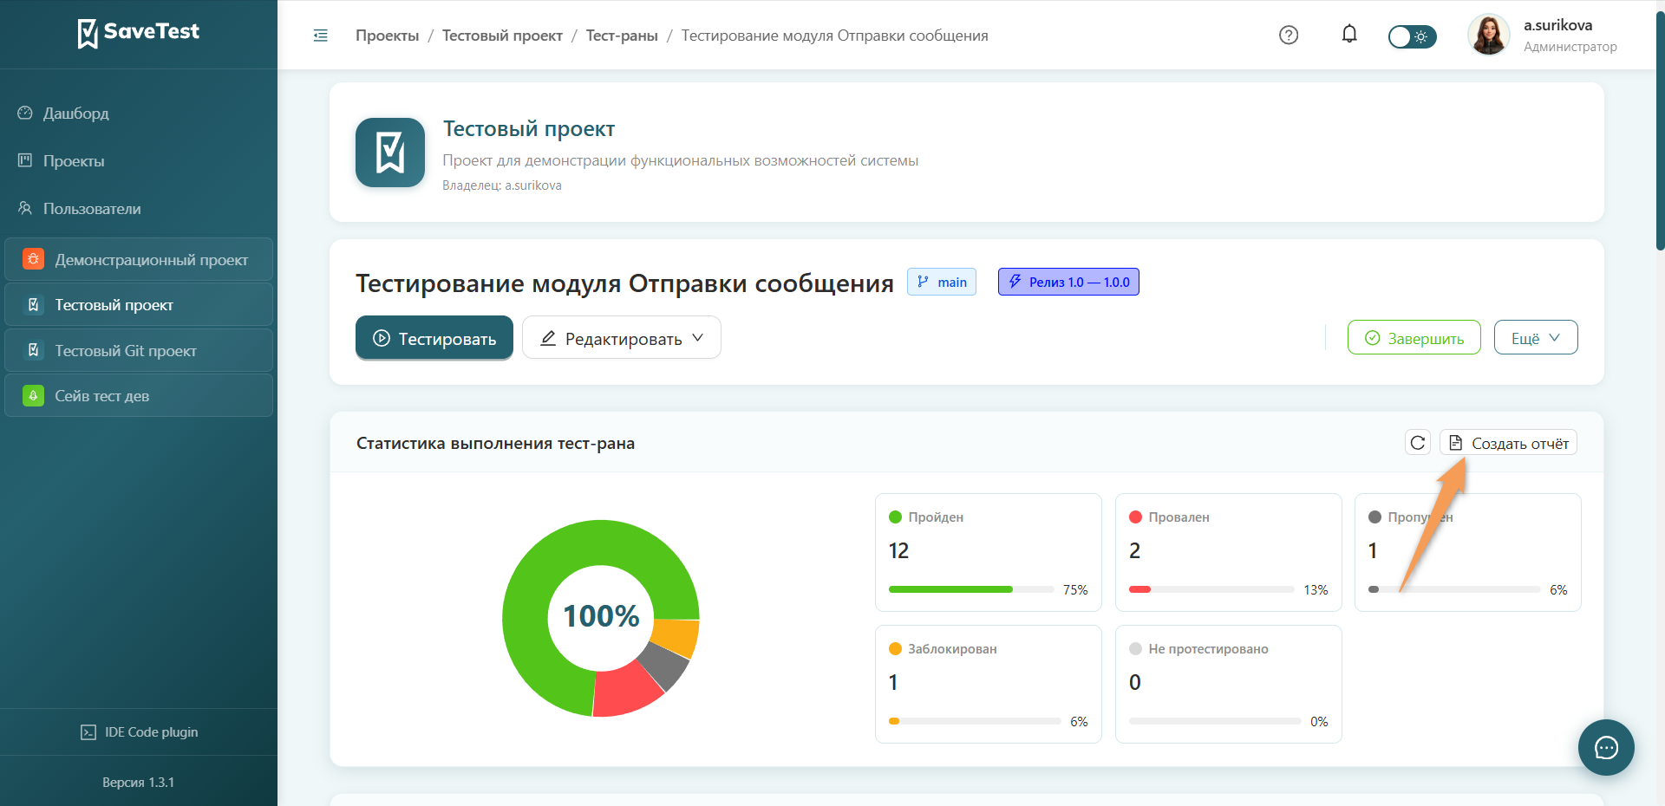The image size is (1665, 806).
Task: Select Тестовый проект in the sidebar
Action: pyautogui.click(x=139, y=305)
